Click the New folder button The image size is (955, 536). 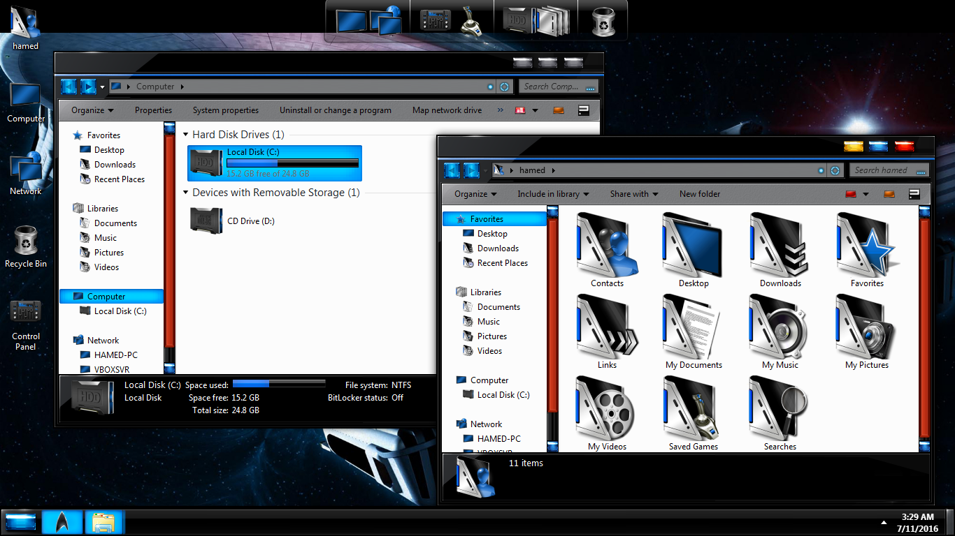(x=699, y=194)
